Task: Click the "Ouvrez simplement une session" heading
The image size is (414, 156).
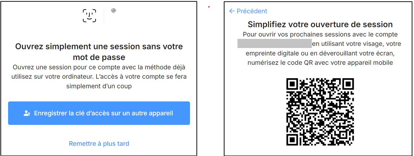Action: tap(99, 47)
